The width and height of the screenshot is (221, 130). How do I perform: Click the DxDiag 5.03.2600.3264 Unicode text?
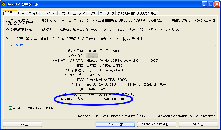point(99,116)
